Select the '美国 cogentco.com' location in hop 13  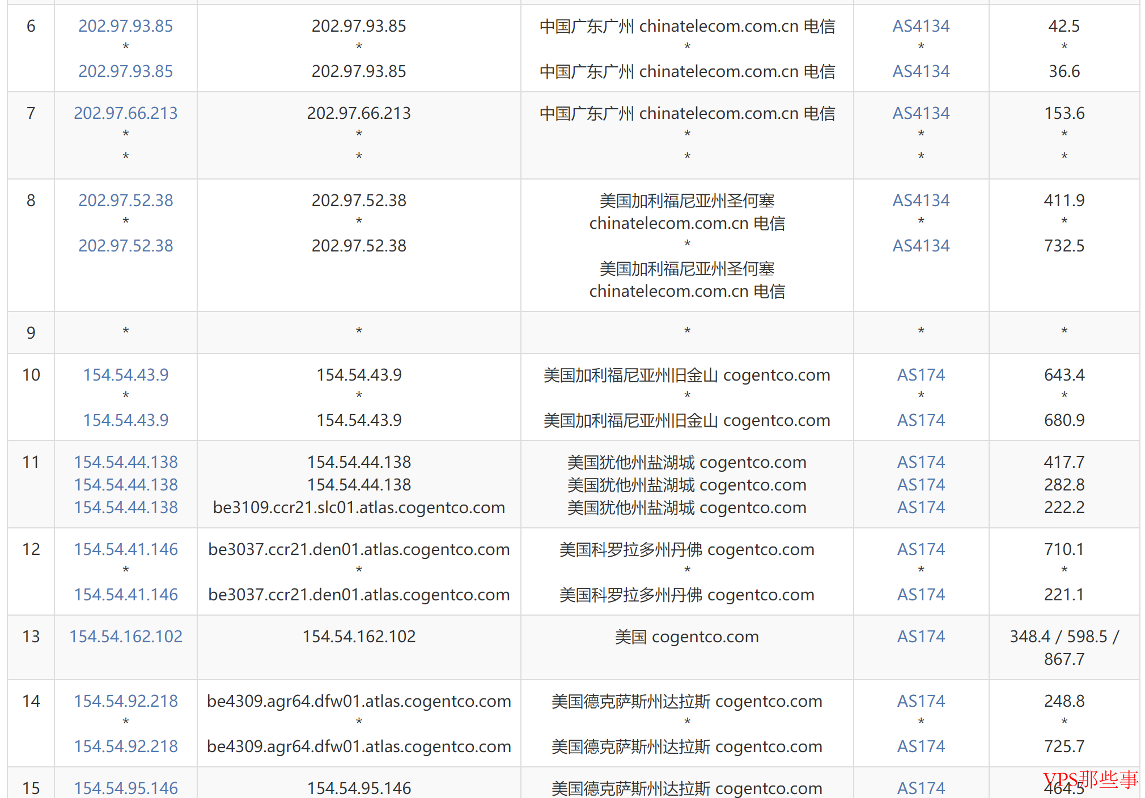click(x=687, y=637)
